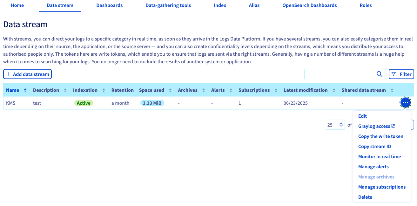Select the OpenSearch Dashboards tab

(309, 5)
